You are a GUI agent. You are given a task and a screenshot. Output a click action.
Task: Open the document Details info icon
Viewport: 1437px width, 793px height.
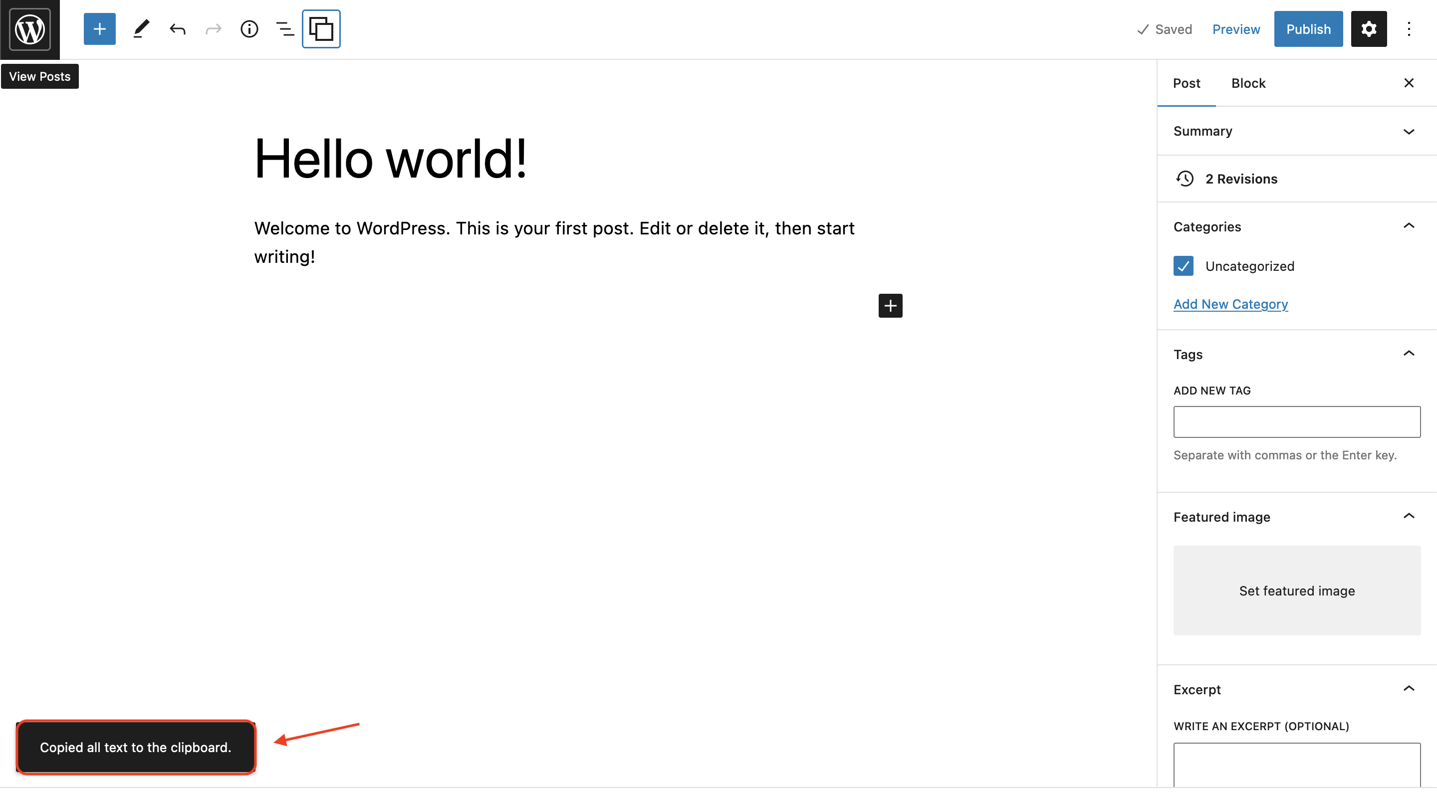[x=249, y=29]
